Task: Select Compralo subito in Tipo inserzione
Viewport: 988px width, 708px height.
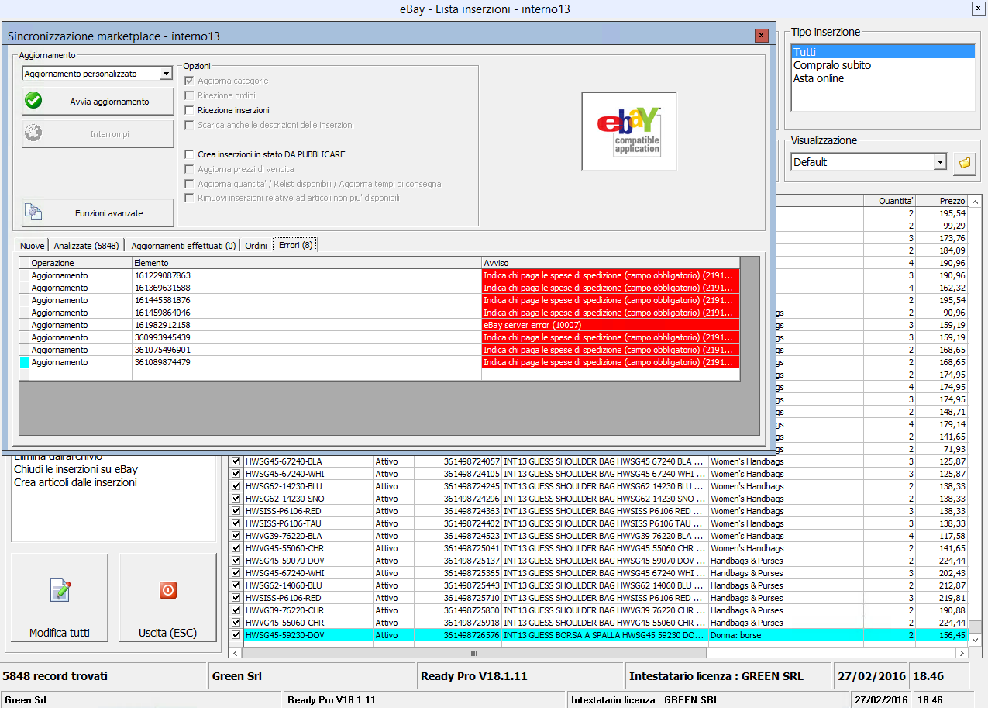Action: tap(831, 65)
